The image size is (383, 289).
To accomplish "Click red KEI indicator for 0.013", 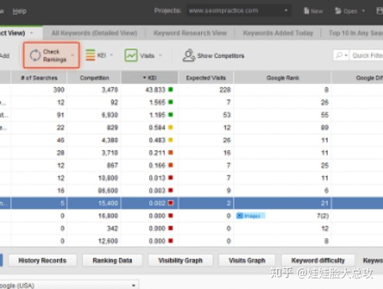I will click(x=171, y=178).
